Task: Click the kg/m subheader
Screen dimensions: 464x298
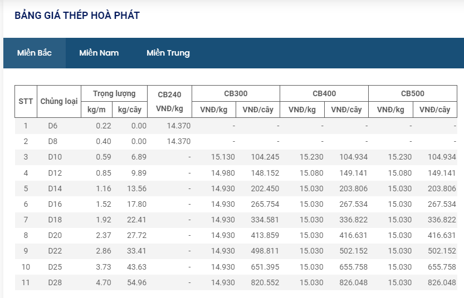Action: pos(96,110)
